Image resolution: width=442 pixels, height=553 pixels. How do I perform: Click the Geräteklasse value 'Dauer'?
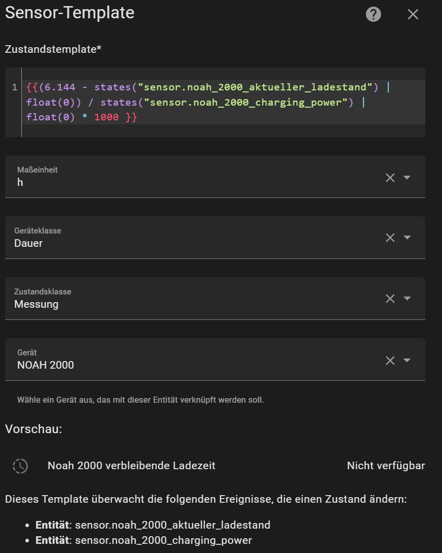pos(28,243)
